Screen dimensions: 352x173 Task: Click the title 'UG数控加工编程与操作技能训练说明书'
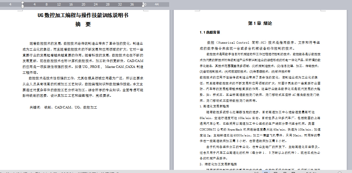click(x=83, y=16)
